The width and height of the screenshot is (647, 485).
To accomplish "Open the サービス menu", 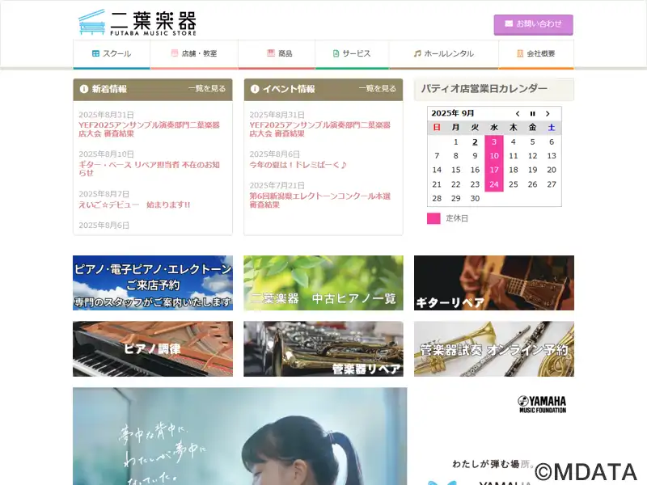I will [x=352, y=54].
